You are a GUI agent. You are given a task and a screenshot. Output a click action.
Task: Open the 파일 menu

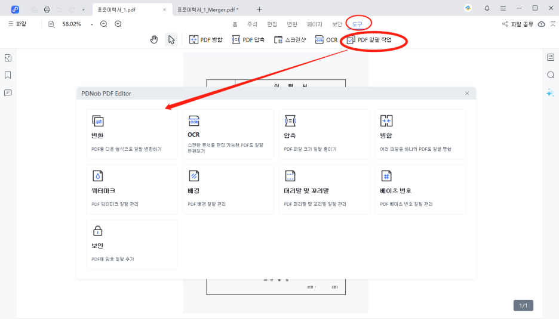pos(17,24)
